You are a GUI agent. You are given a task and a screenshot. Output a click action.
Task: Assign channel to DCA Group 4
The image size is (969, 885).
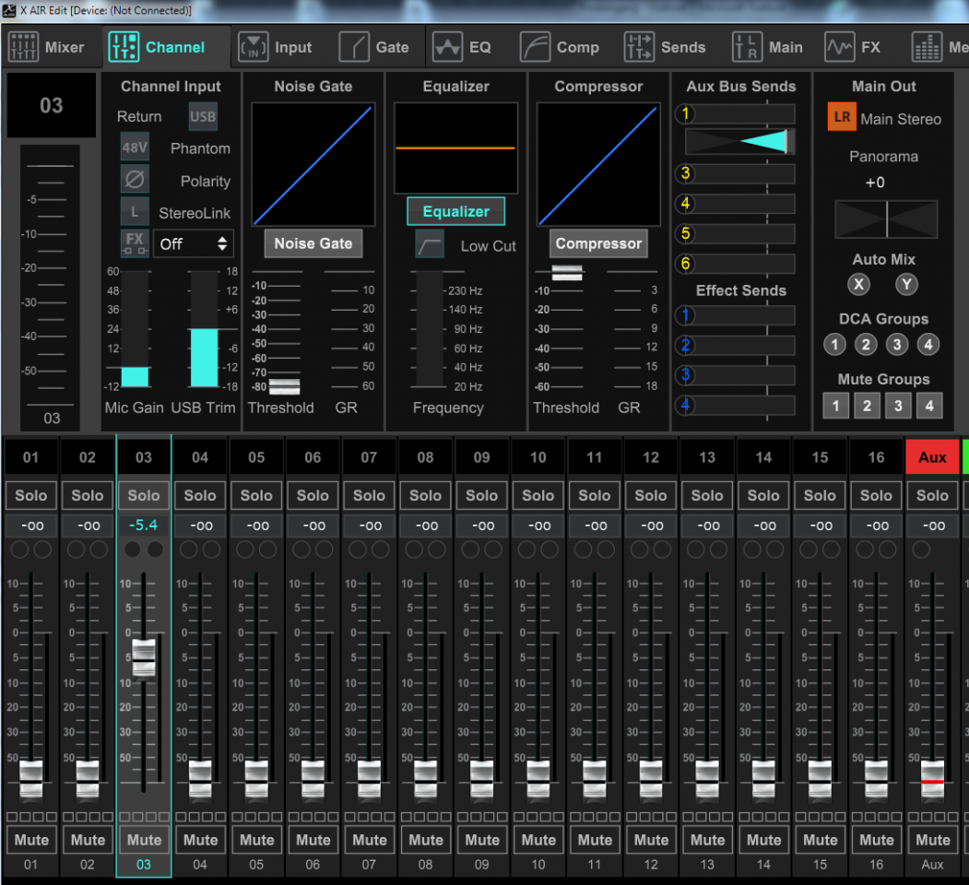pyautogui.click(x=928, y=344)
